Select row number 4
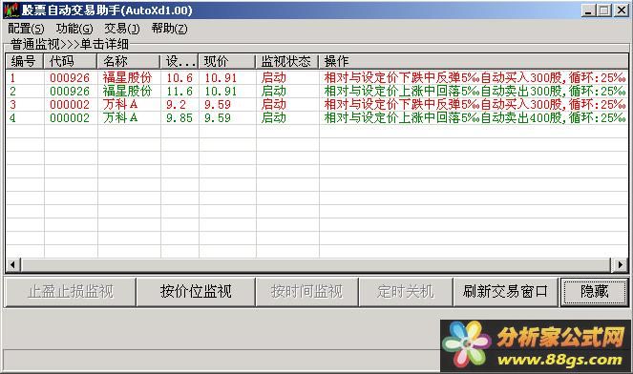 click(x=13, y=117)
